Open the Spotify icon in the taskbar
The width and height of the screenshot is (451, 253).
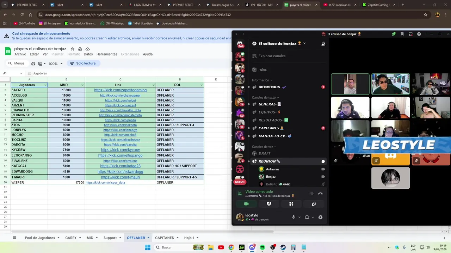coord(262,247)
